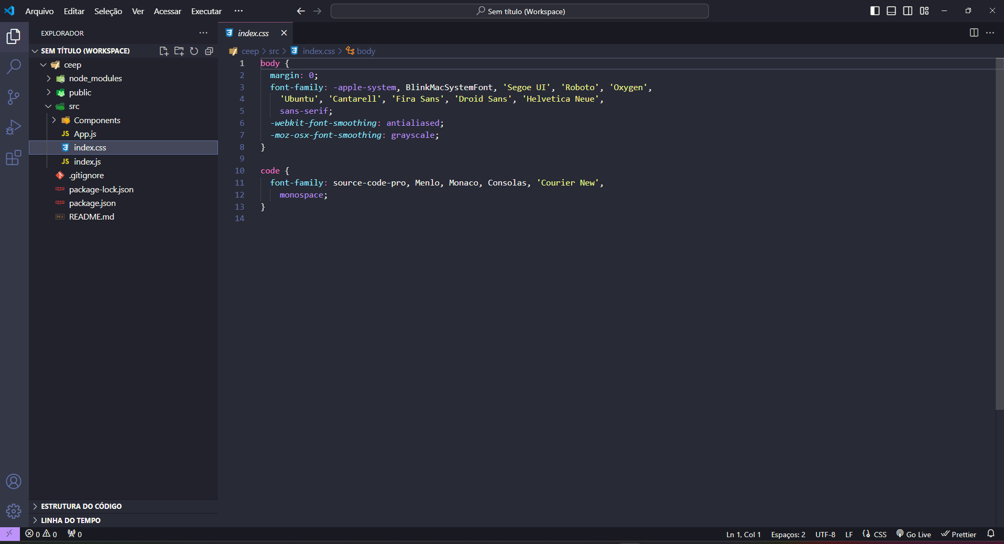Screen dimensions: 1004x544
Task: Change CSS language mode in status bar
Action: (880, 535)
